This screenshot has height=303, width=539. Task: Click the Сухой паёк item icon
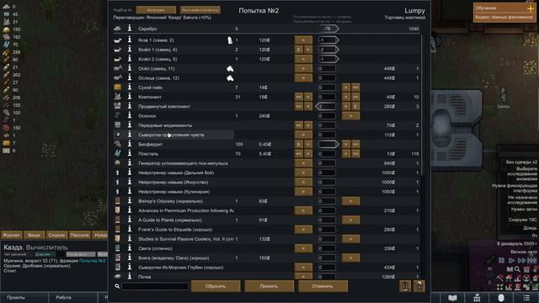pos(118,88)
